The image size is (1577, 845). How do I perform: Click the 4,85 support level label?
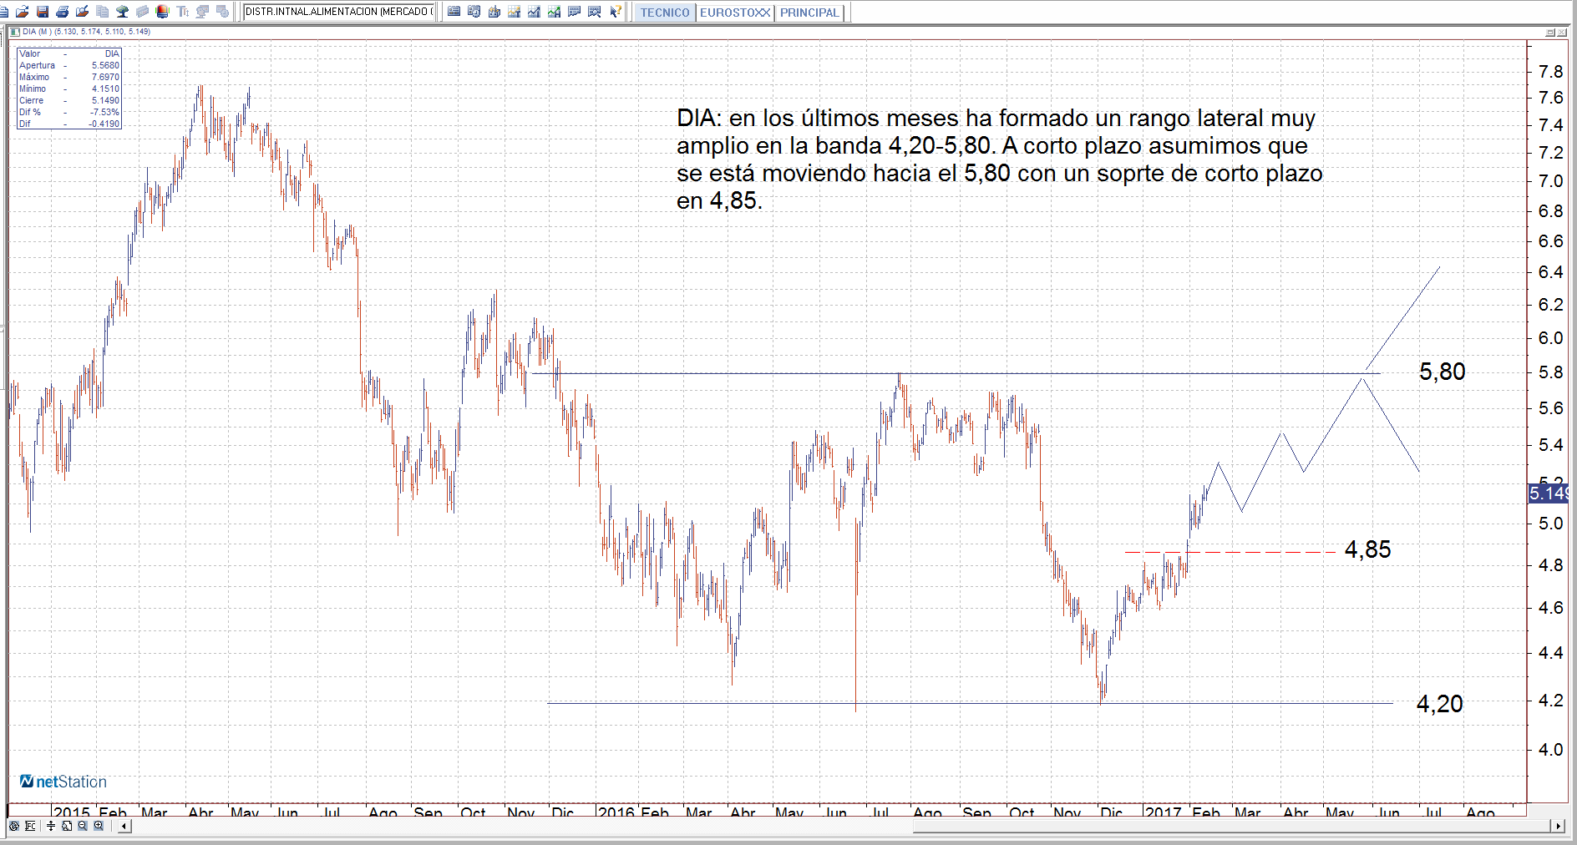[x=1367, y=549]
